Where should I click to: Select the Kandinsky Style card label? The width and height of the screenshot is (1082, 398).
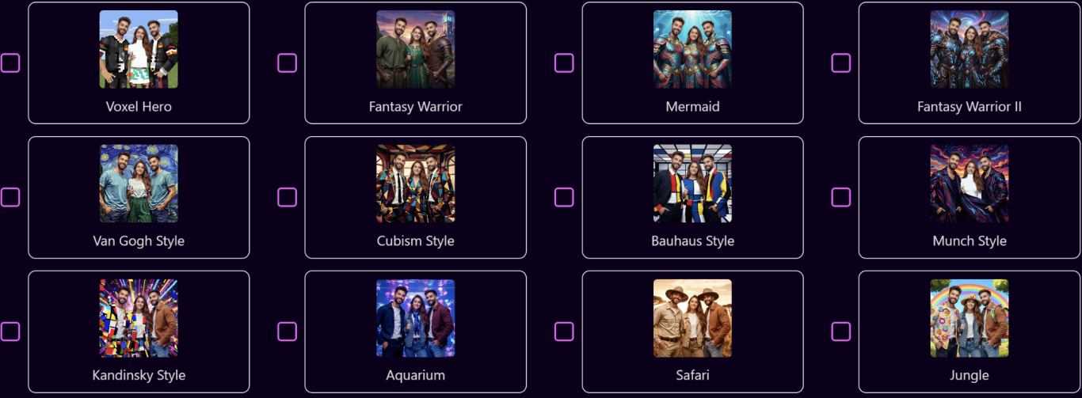coord(139,375)
